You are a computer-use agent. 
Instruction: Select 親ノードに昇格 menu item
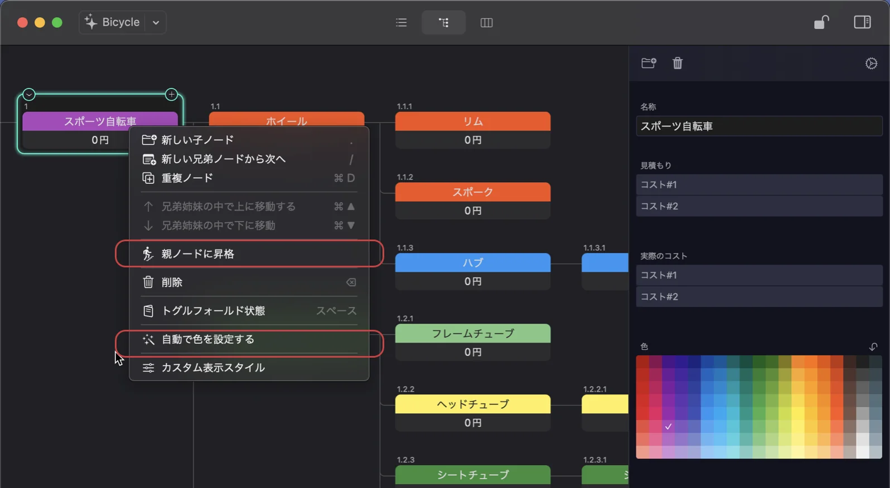249,254
